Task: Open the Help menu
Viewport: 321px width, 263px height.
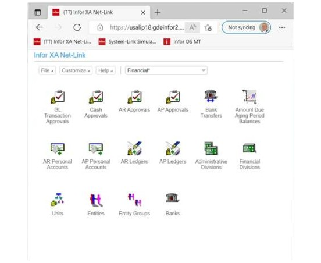Action: point(106,70)
